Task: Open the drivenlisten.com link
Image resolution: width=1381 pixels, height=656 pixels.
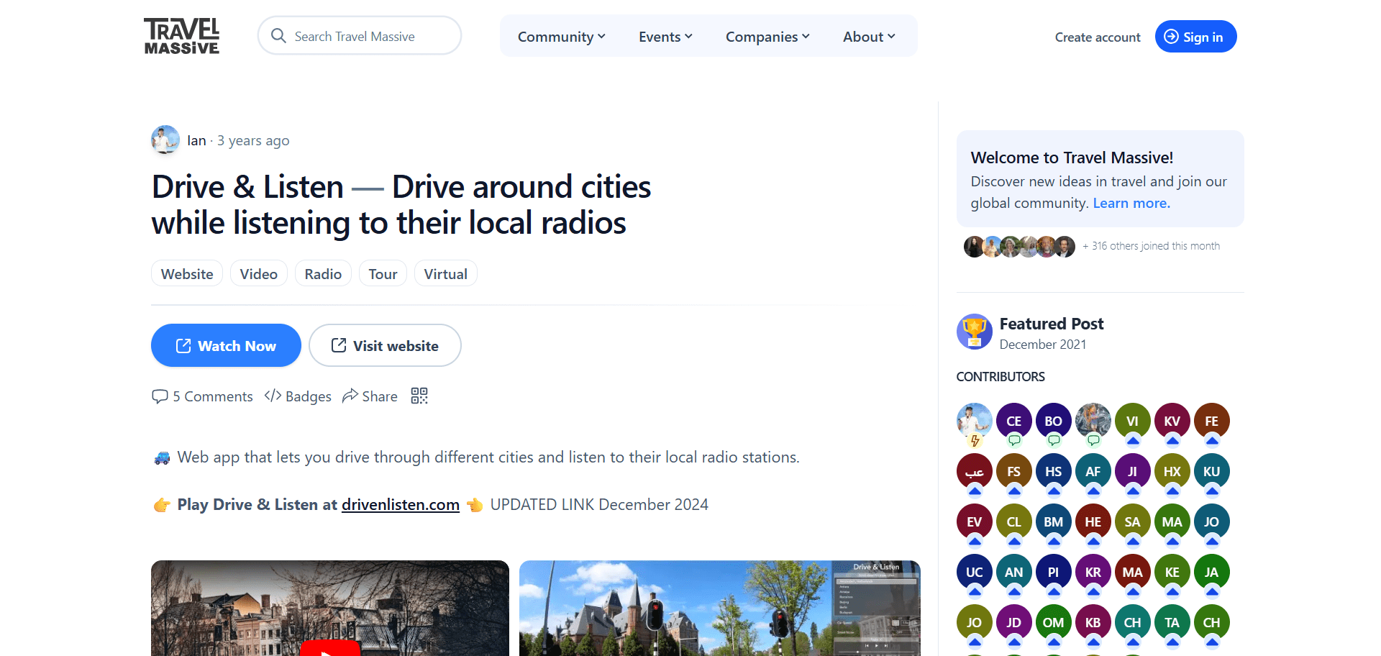Action: click(x=400, y=505)
